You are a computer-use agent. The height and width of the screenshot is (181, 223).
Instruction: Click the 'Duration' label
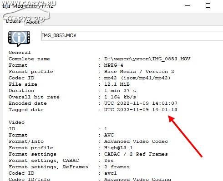[21, 91]
